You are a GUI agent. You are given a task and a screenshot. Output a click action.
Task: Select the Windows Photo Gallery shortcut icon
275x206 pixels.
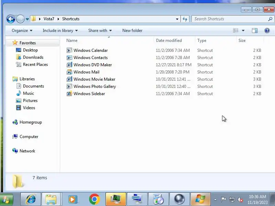click(x=69, y=87)
